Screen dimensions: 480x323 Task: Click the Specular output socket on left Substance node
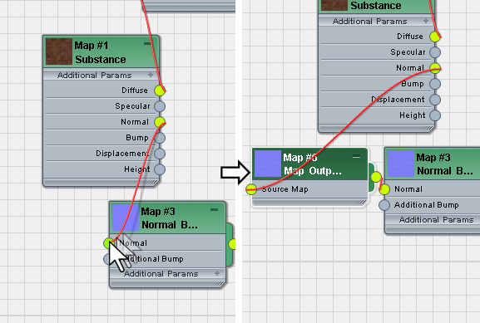(x=160, y=106)
